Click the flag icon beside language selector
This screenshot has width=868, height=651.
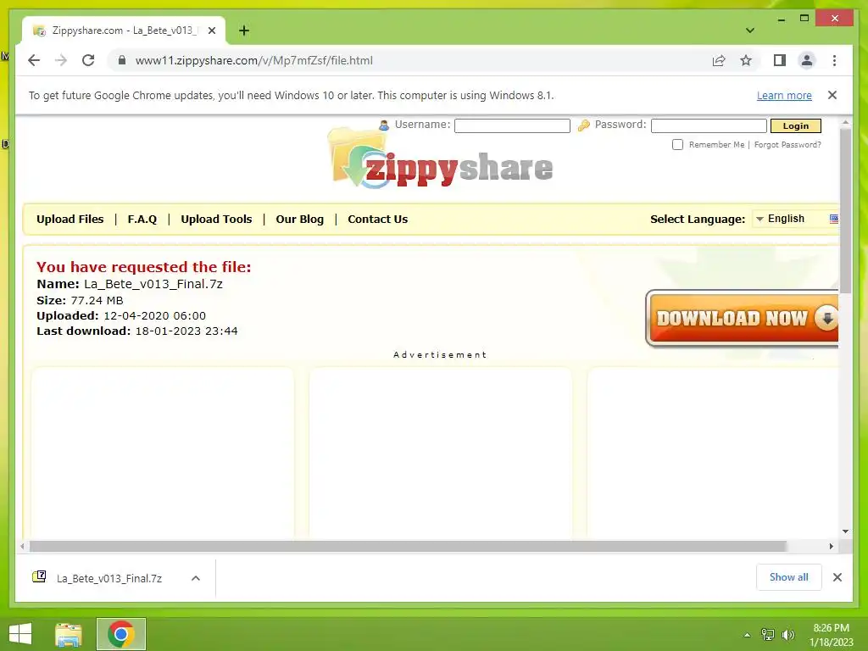(834, 219)
